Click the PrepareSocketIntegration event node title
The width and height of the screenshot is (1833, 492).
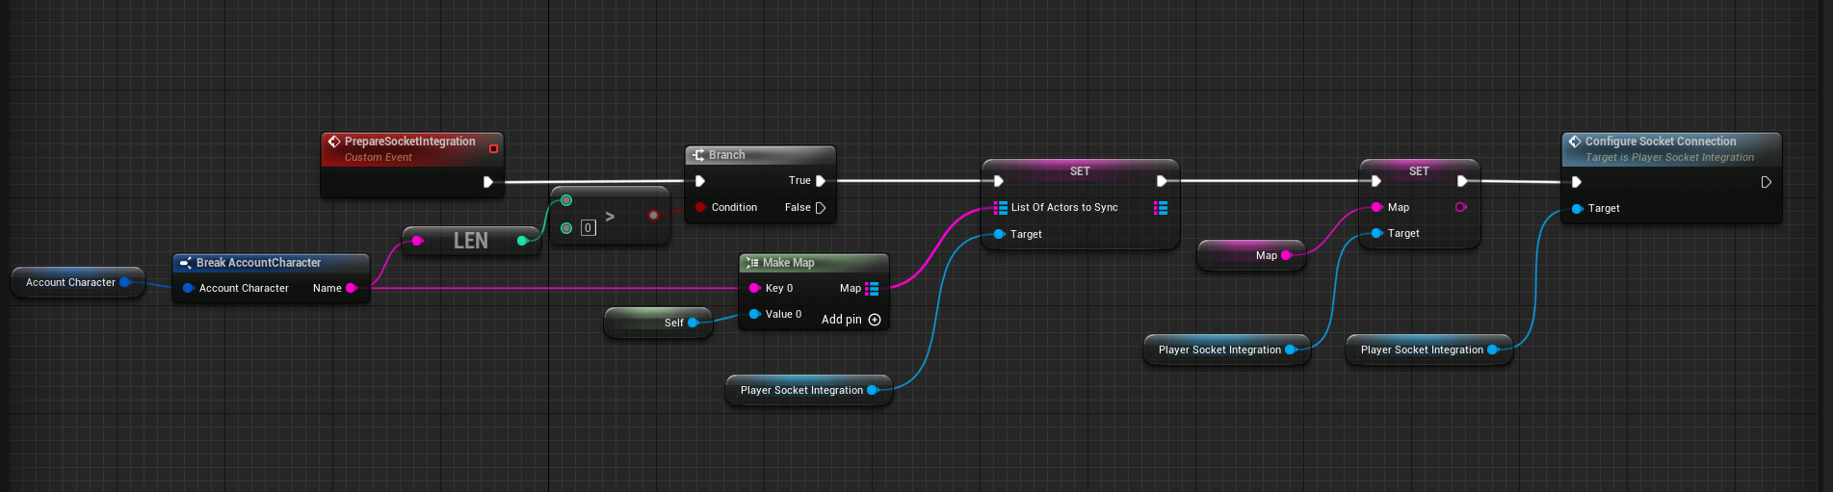coord(409,142)
